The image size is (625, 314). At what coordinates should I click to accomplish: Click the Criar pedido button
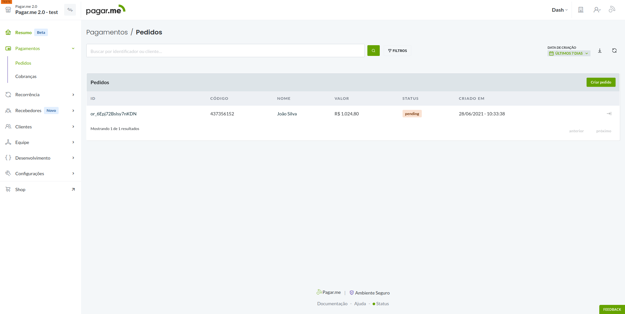601,82
